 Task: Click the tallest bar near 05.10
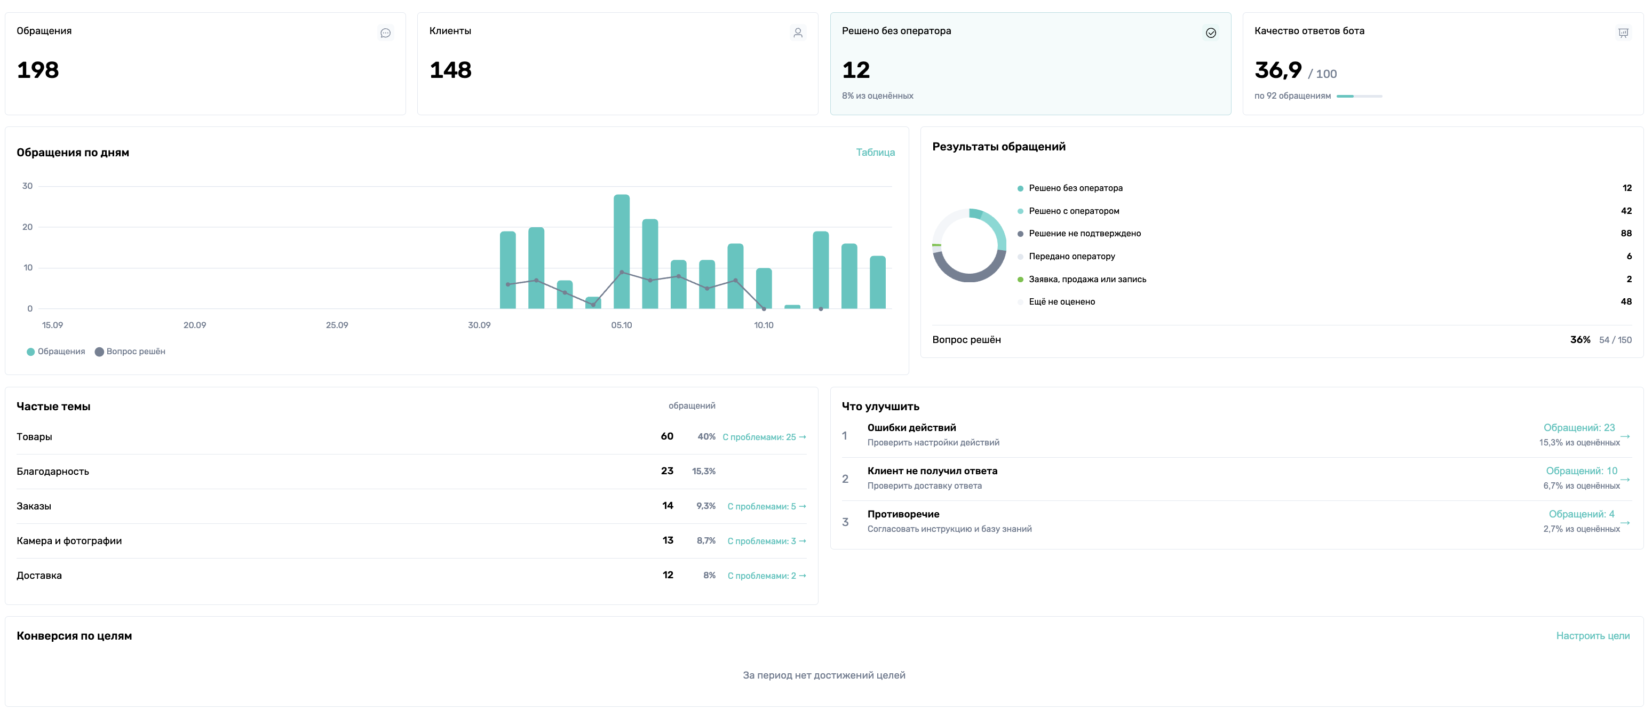pos(622,251)
